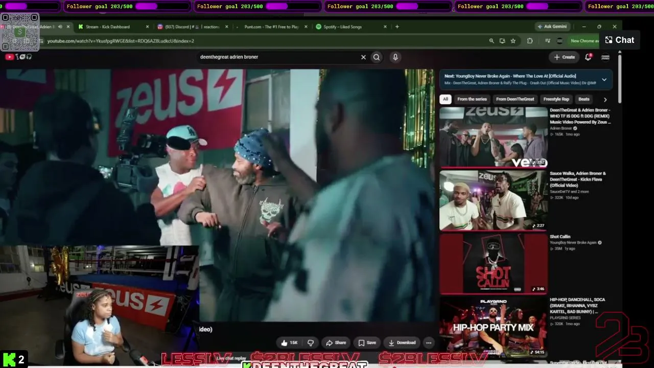
Task: Close the Spotify Liked Songs tab
Action: 384,27
